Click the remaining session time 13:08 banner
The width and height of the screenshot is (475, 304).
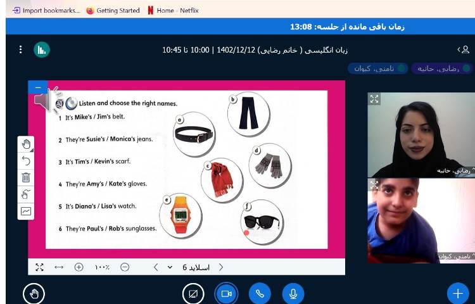(x=347, y=27)
